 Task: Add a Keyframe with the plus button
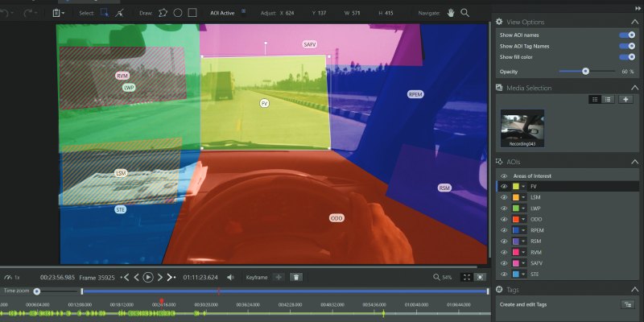(x=279, y=277)
